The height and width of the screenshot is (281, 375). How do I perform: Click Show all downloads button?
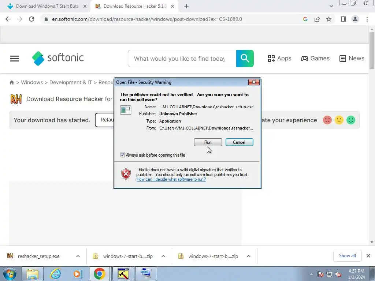point(347,256)
